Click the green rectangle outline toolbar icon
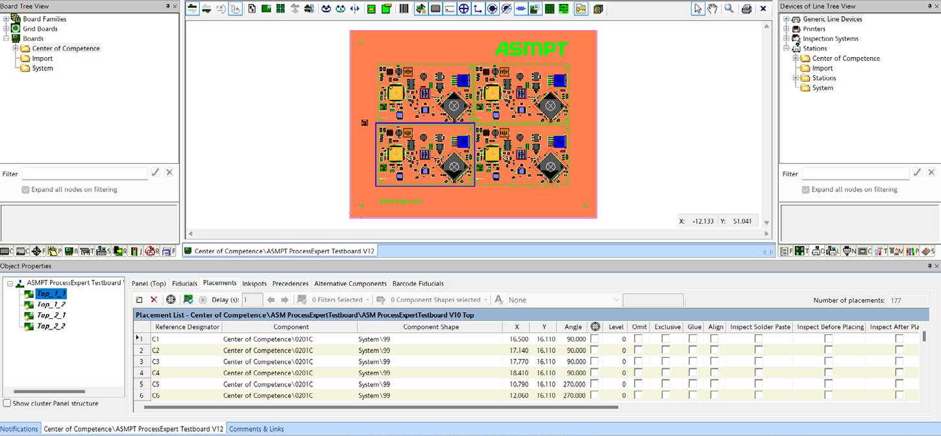941x436 pixels. 371,8
